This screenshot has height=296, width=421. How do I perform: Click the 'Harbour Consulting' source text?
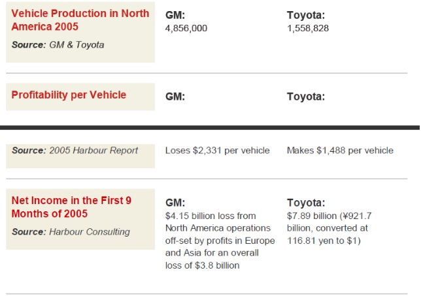tap(90, 231)
